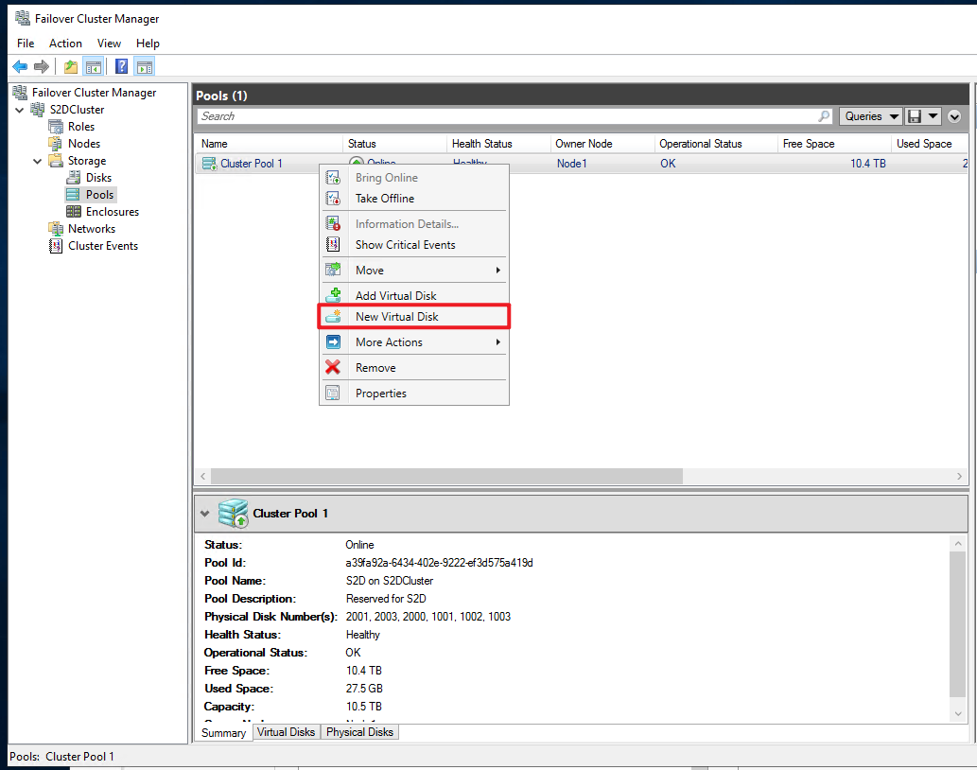Click the Up One Level folder icon
977x770 pixels.
coord(71,66)
